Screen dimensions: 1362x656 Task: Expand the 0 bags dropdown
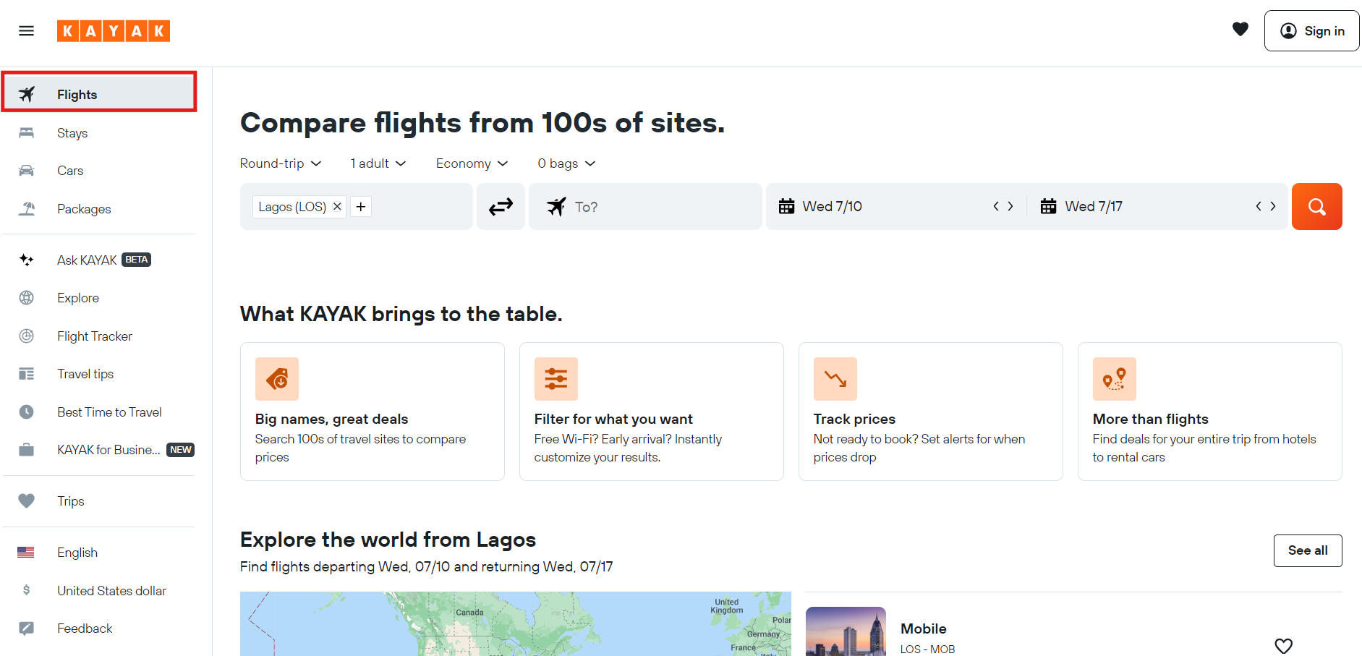pos(566,163)
